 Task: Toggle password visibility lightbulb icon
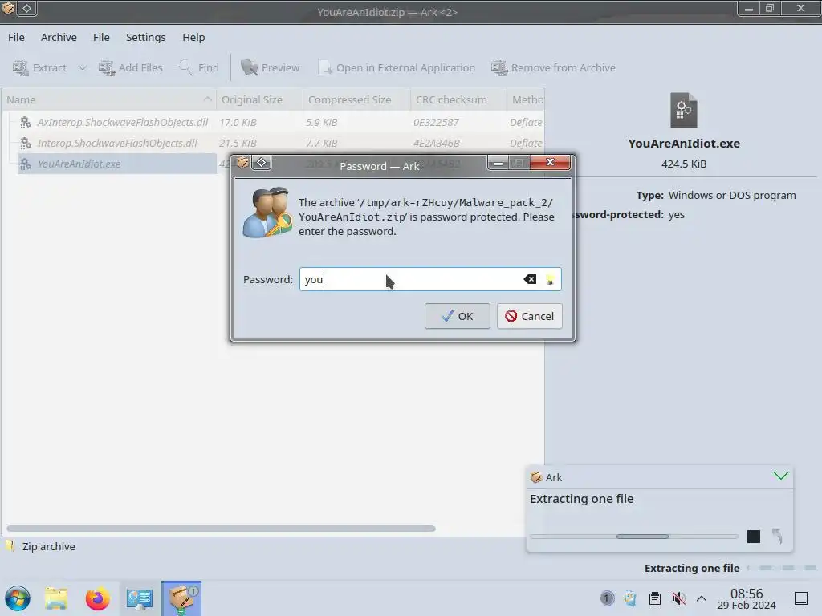[550, 279]
